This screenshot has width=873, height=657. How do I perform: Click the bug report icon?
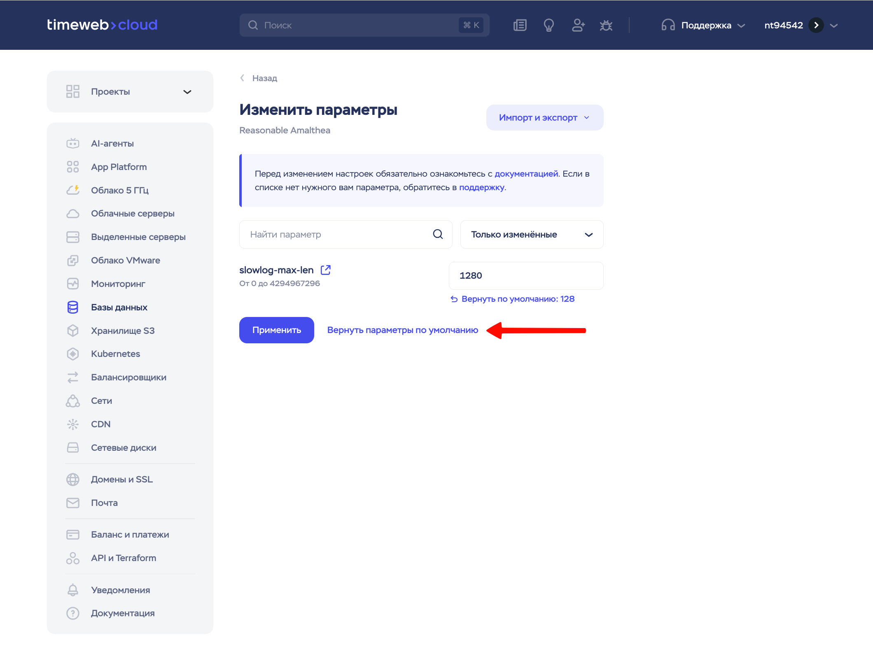(606, 26)
